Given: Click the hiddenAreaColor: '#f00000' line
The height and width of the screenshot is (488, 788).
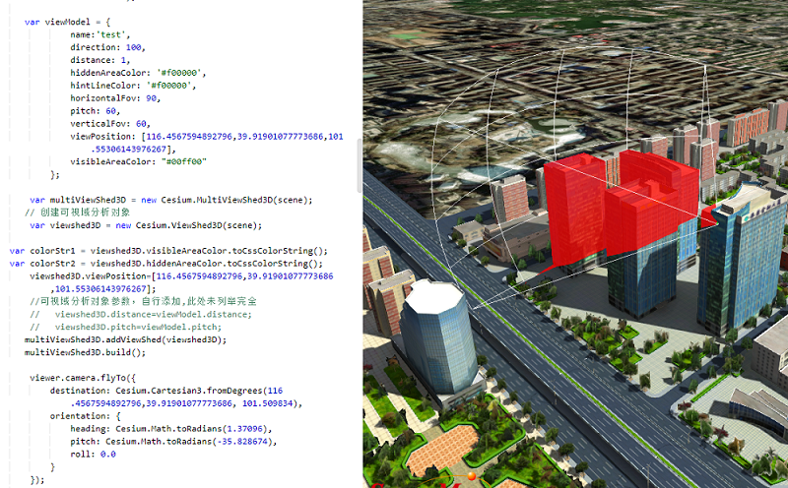Looking at the screenshot, I should (138, 73).
